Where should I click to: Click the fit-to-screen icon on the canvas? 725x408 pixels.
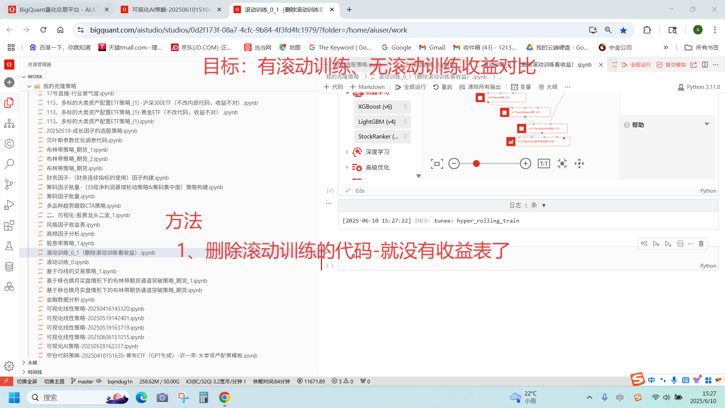(437, 164)
